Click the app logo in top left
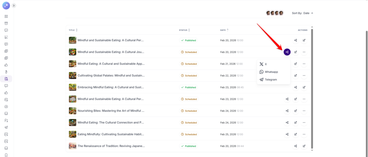368x157 pixels. [x=6, y=5]
